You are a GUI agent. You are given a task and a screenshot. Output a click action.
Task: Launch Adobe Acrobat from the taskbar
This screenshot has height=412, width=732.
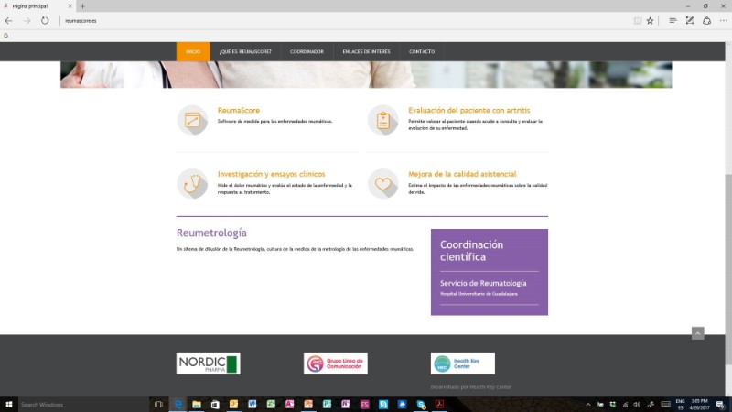[x=439, y=405]
